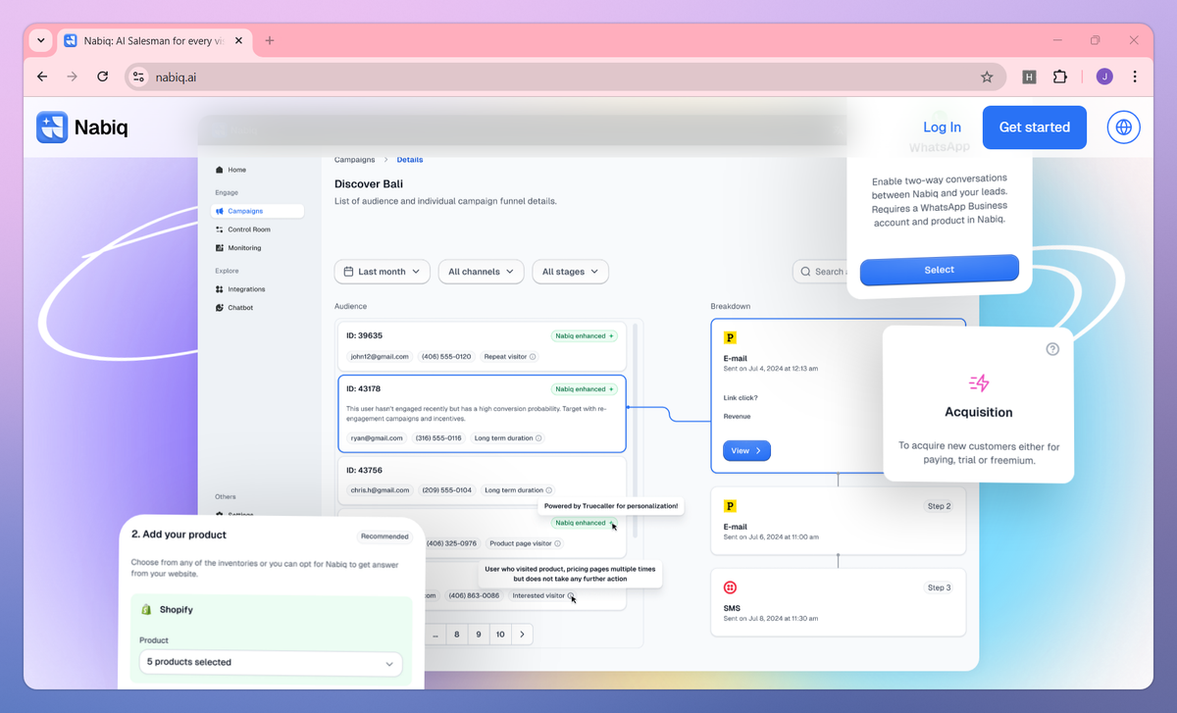The width and height of the screenshot is (1177, 713).
Task: Click the browser back arrow
Action: [x=42, y=76]
